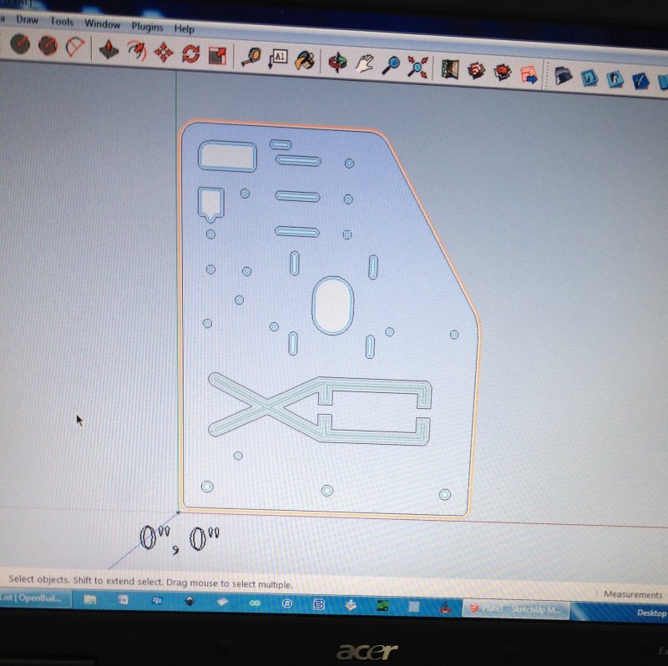Click the Zoom Extents tool
Image resolution: width=668 pixels, height=666 pixels.
click(x=417, y=67)
